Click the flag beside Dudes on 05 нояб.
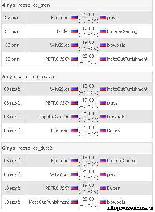 [x=103, y=130]
